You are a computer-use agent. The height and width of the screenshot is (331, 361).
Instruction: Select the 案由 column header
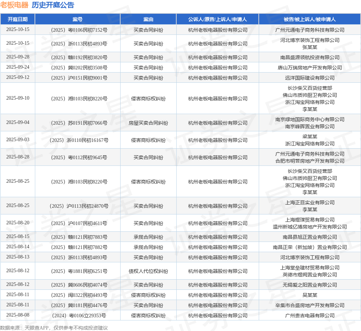(x=148, y=19)
